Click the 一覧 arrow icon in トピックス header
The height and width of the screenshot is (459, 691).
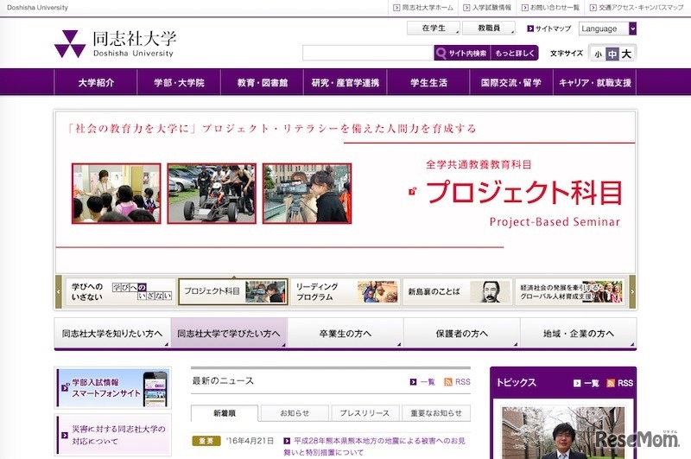click(x=577, y=383)
